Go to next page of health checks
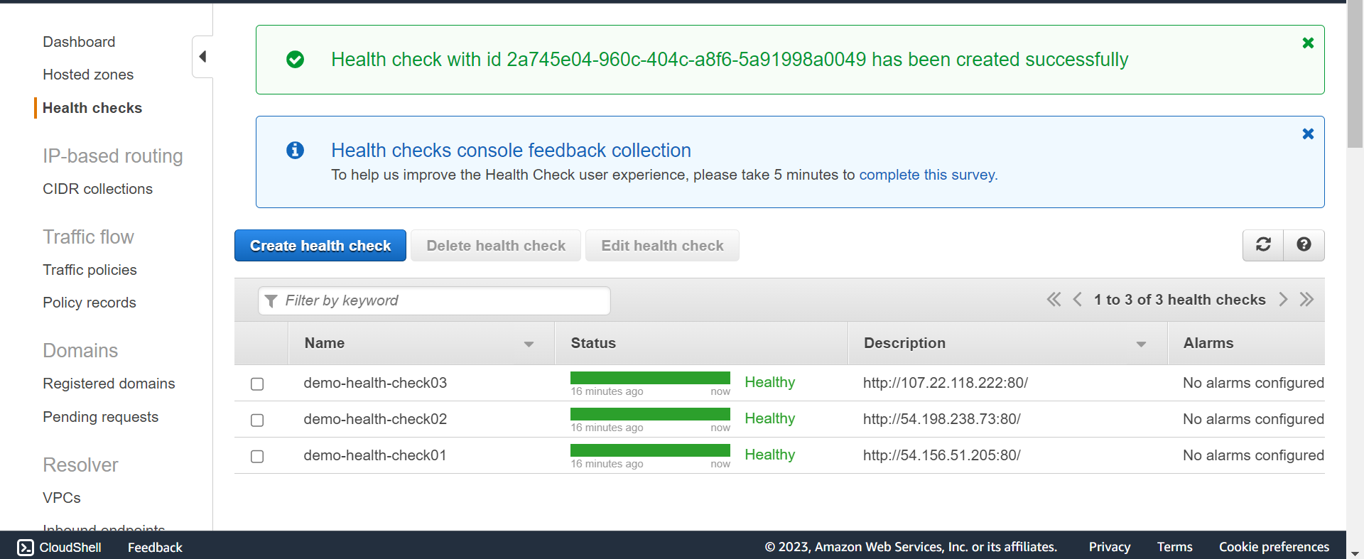 coord(1283,300)
